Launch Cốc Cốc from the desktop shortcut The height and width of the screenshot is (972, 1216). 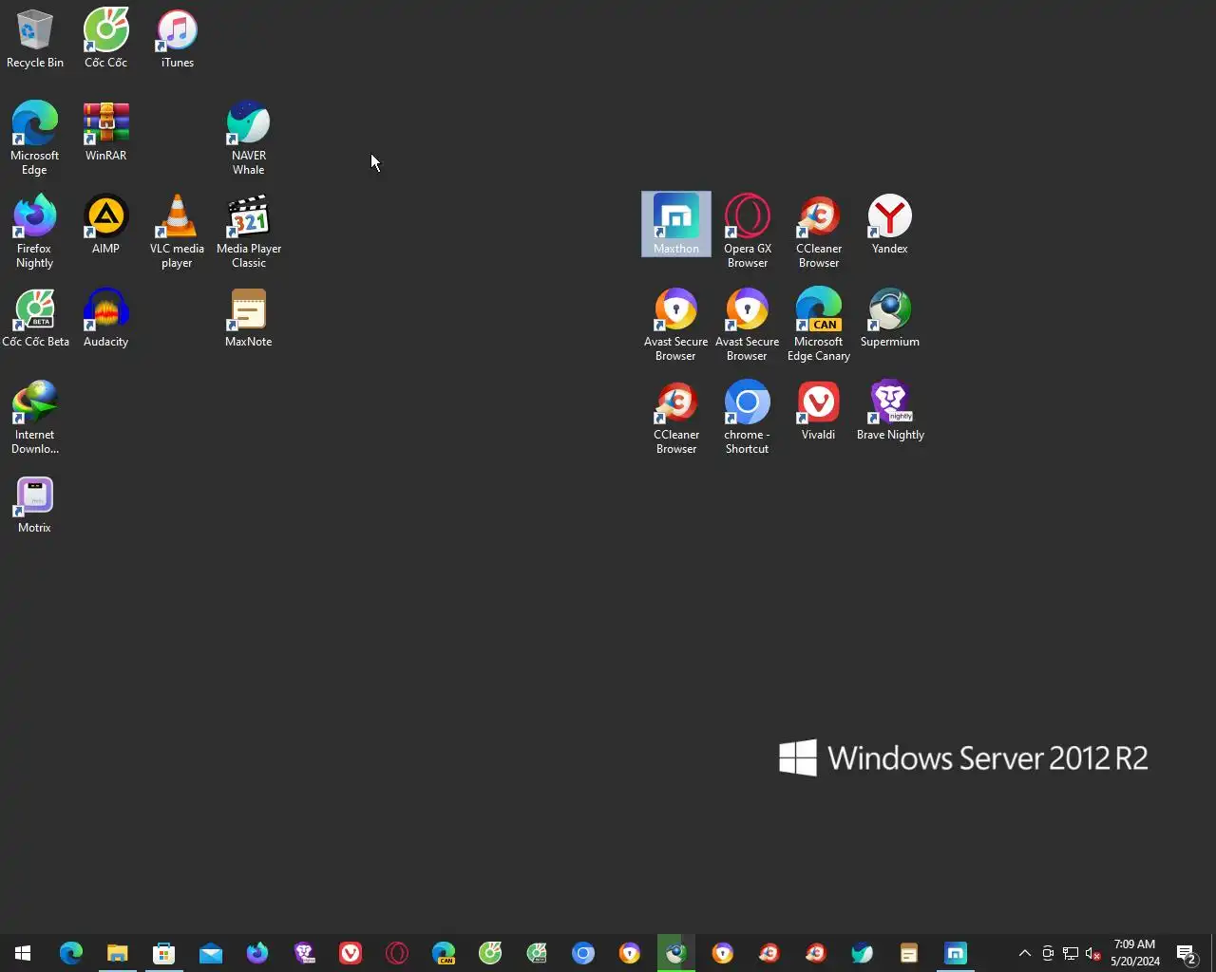pyautogui.click(x=105, y=39)
